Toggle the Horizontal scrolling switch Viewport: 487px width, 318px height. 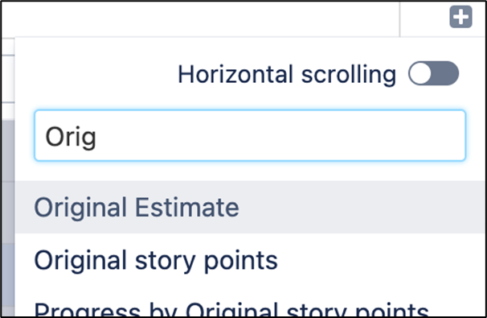click(x=433, y=73)
